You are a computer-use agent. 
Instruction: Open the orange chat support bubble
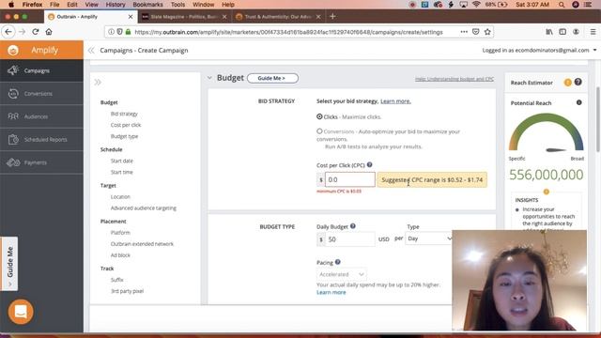point(21,312)
